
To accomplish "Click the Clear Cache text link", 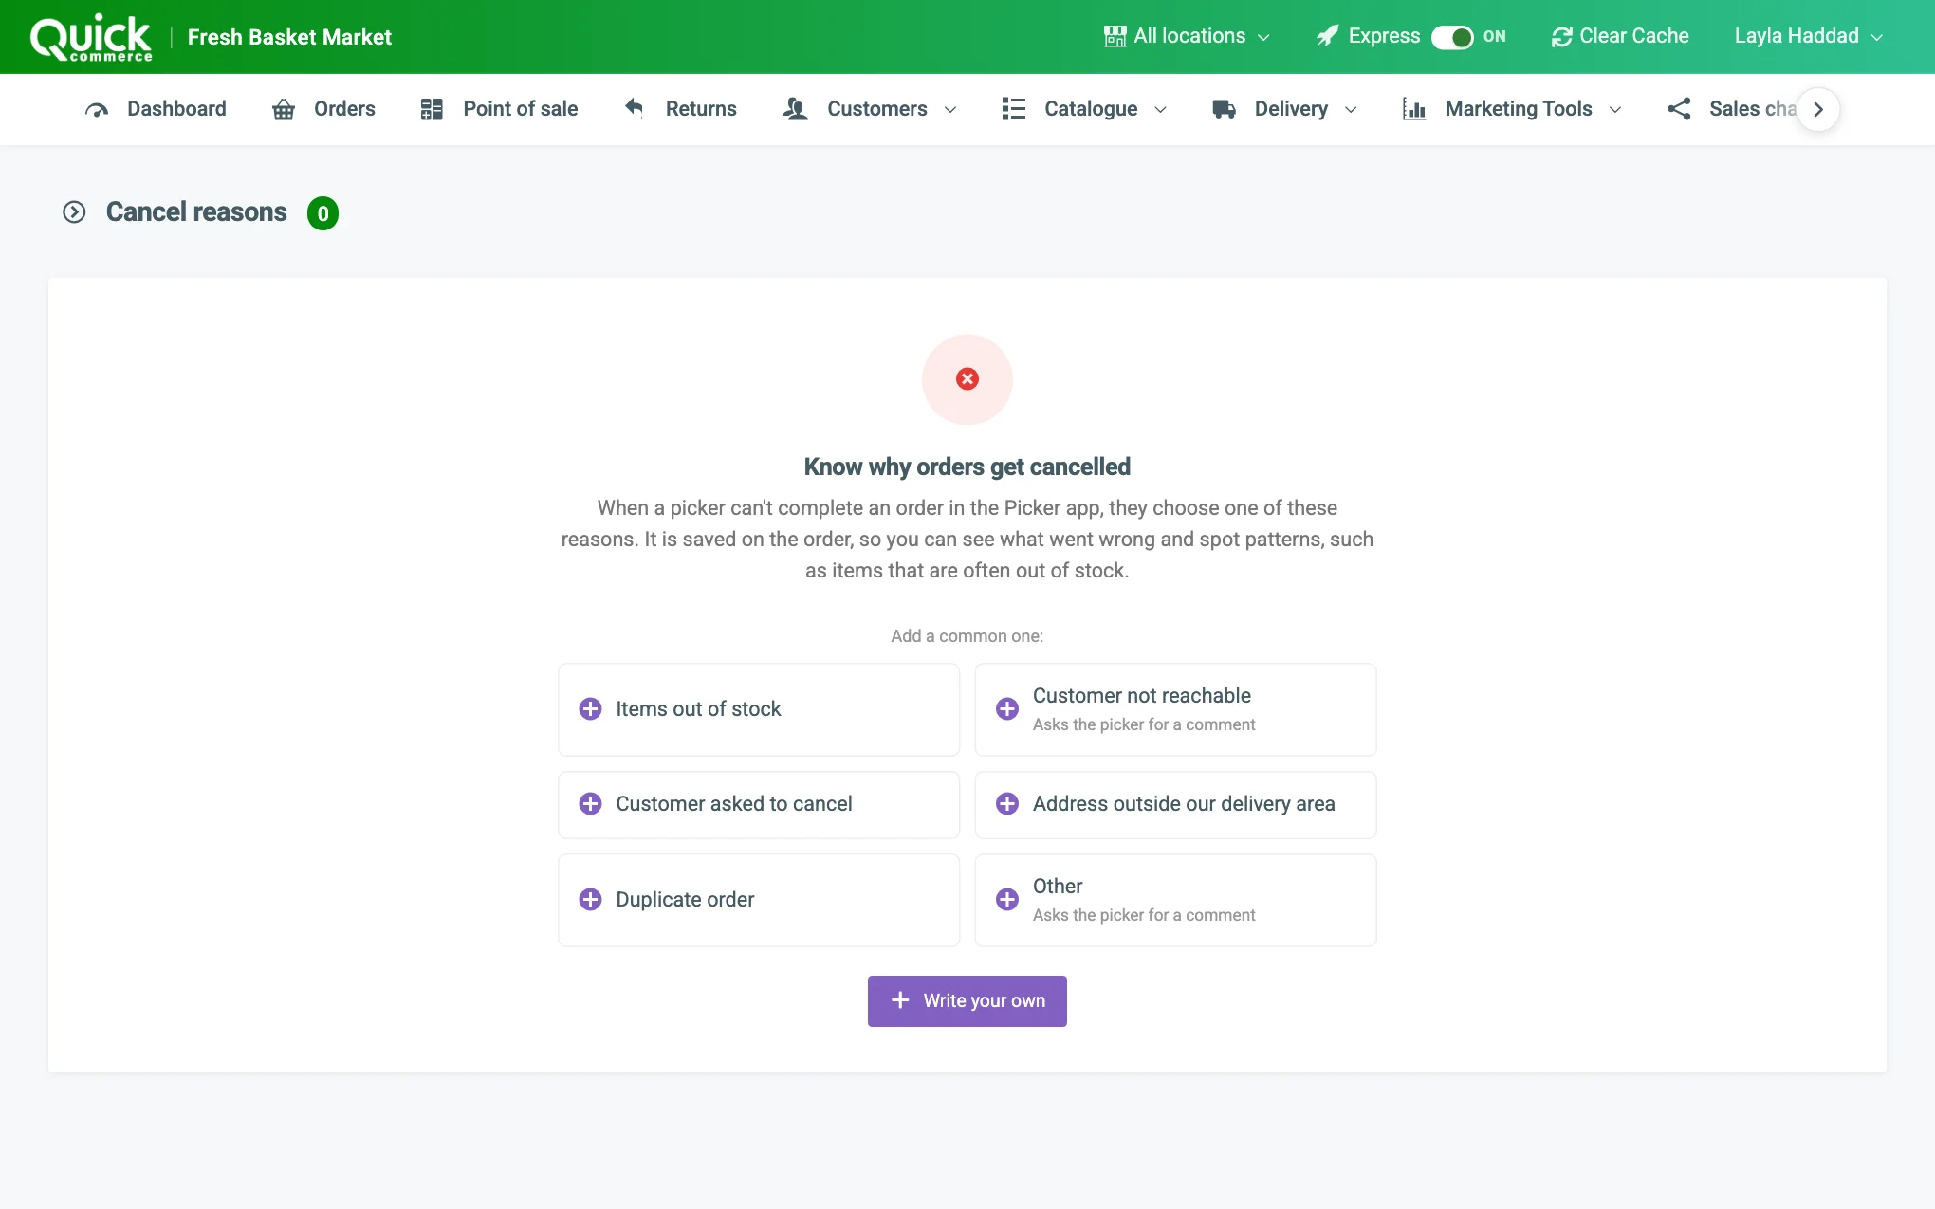I will pyautogui.click(x=1633, y=36).
